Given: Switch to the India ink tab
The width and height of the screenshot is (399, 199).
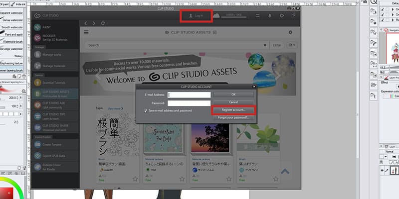Looking at the screenshot, I should pyautogui.click(x=18, y=4).
